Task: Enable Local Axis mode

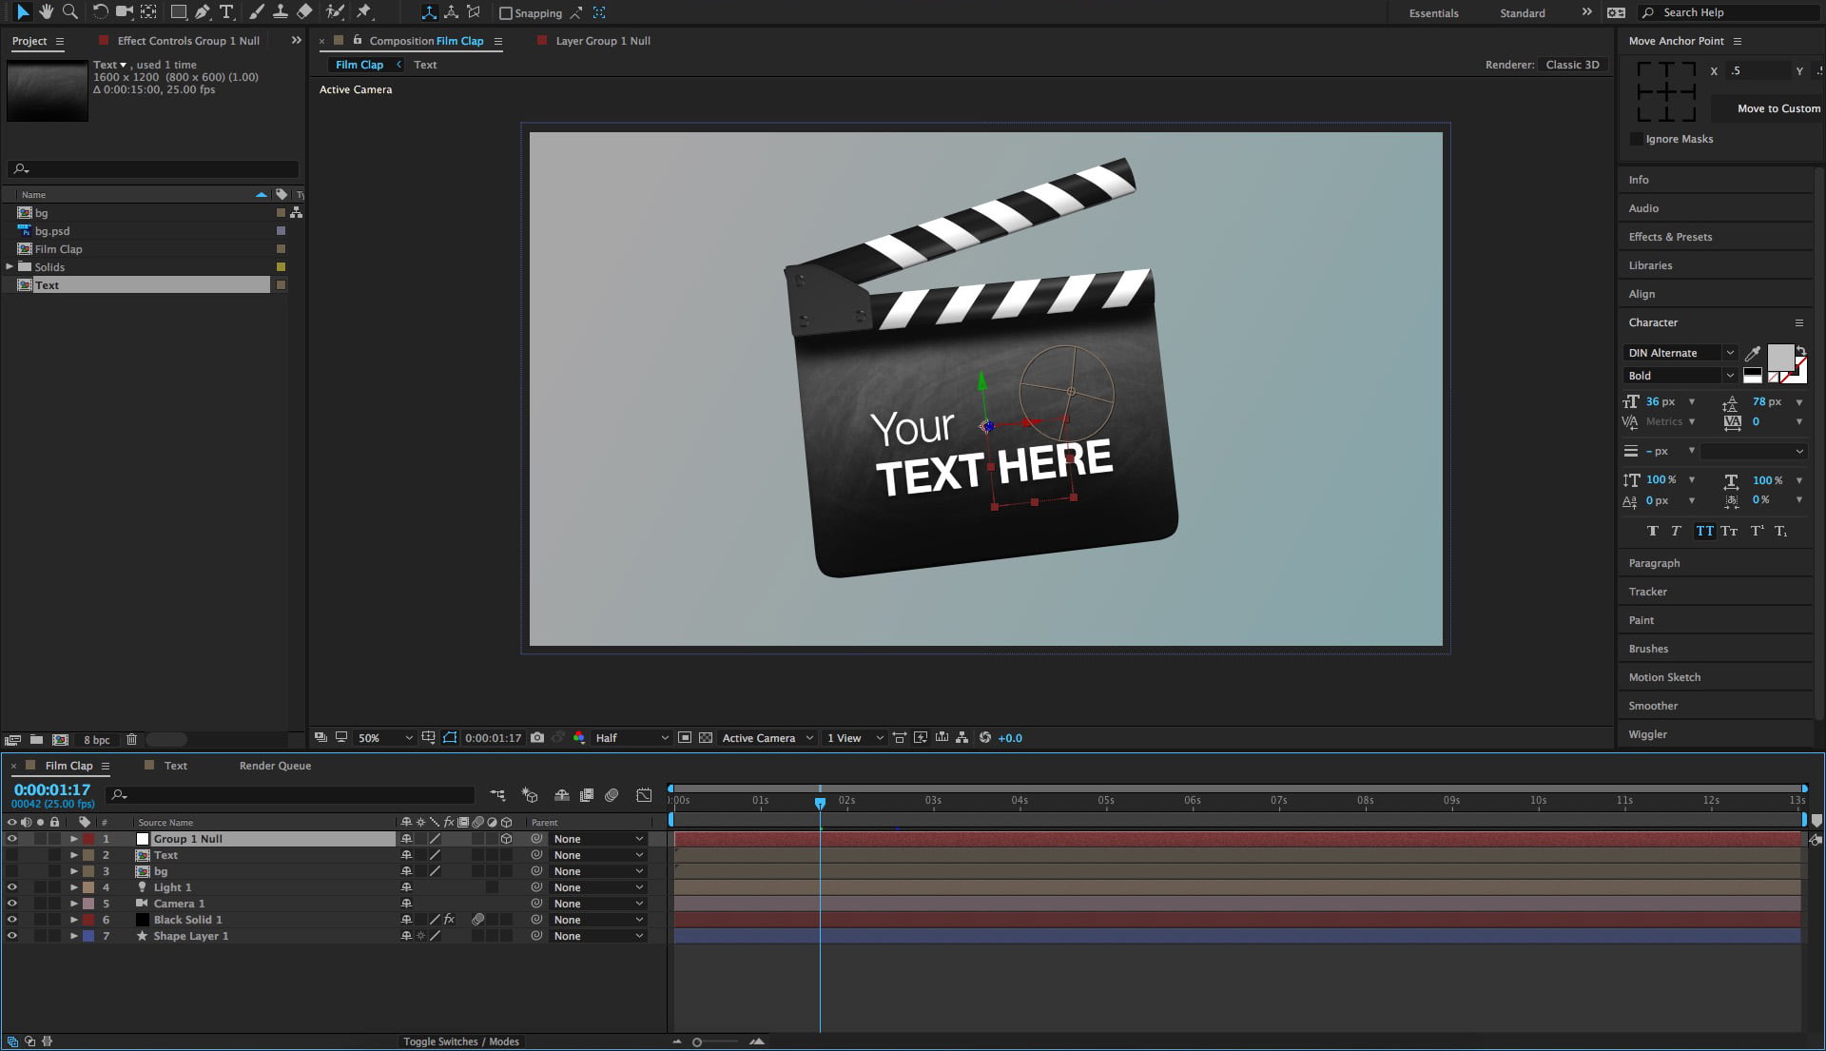Action: 429,12
